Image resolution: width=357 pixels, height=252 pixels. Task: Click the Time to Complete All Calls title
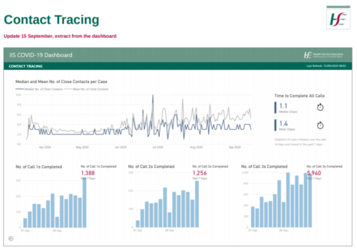point(303,95)
